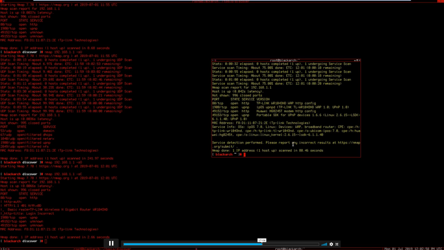Screen dimensions: 444x250
Task: Maximize the floating root@blackarch terminal window
Action: click(x=357, y=60)
